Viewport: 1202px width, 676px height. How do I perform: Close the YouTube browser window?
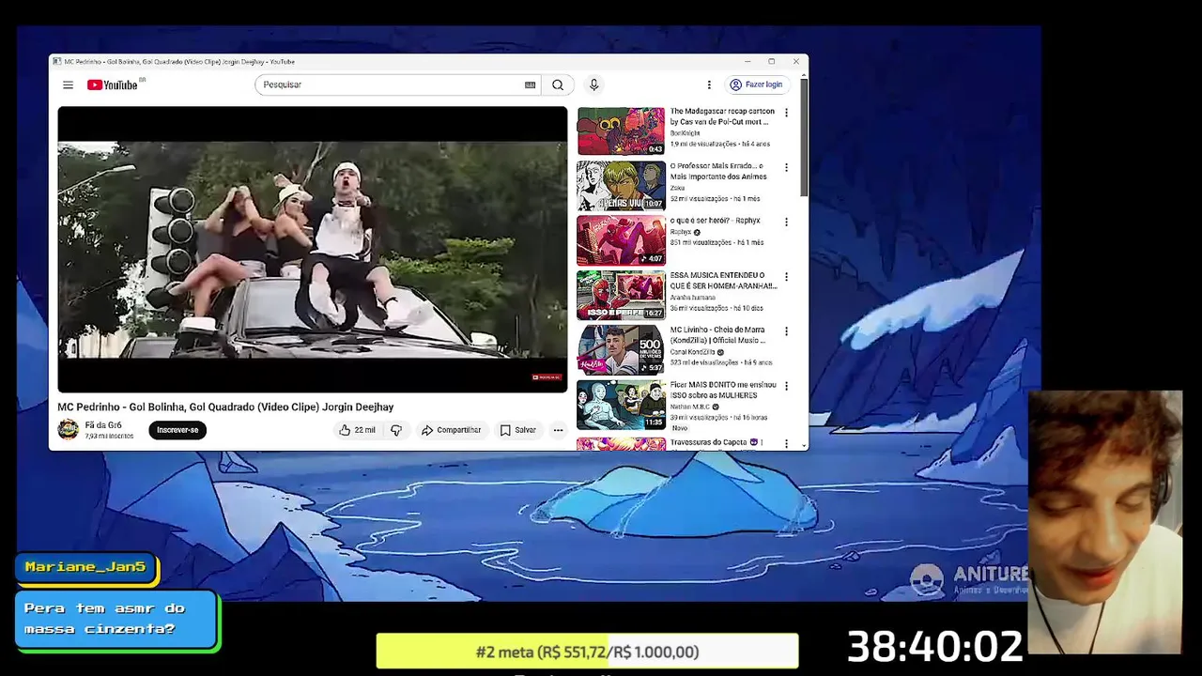[796, 62]
